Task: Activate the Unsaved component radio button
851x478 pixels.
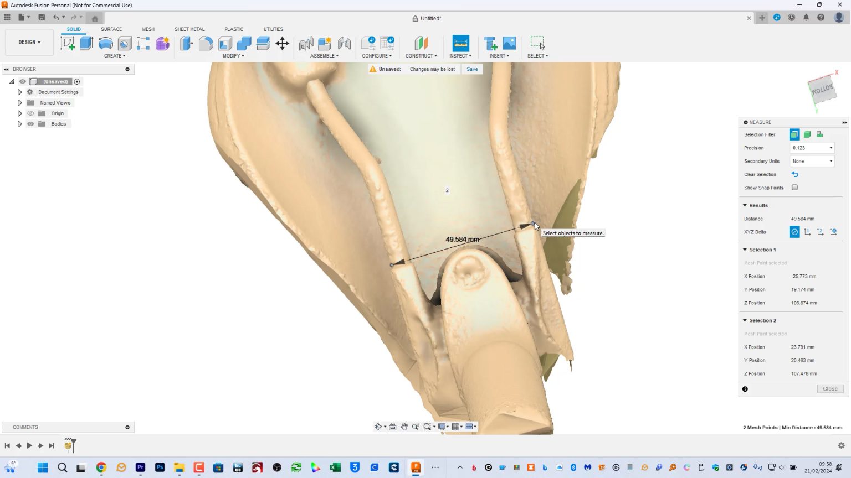Action: [77, 81]
